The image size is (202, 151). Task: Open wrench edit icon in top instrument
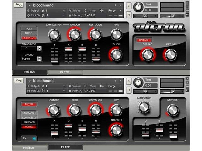coord(19,5)
